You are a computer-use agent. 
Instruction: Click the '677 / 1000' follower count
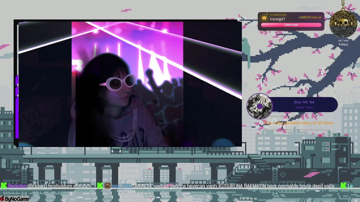click(x=343, y=41)
